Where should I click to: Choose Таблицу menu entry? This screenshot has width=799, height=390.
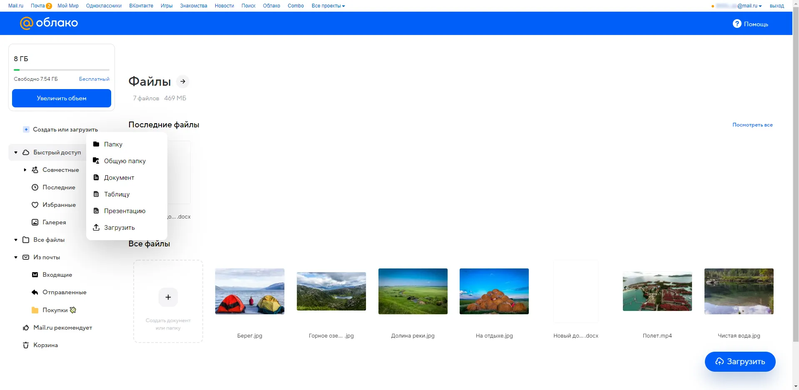[x=127, y=194]
